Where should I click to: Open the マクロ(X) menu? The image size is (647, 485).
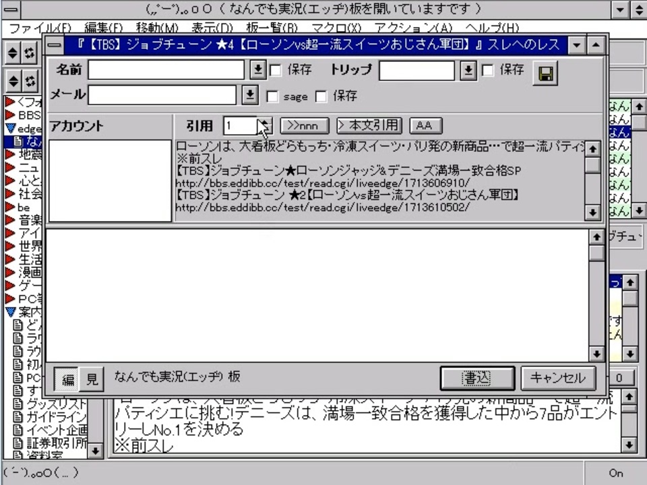(x=336, y=28)
